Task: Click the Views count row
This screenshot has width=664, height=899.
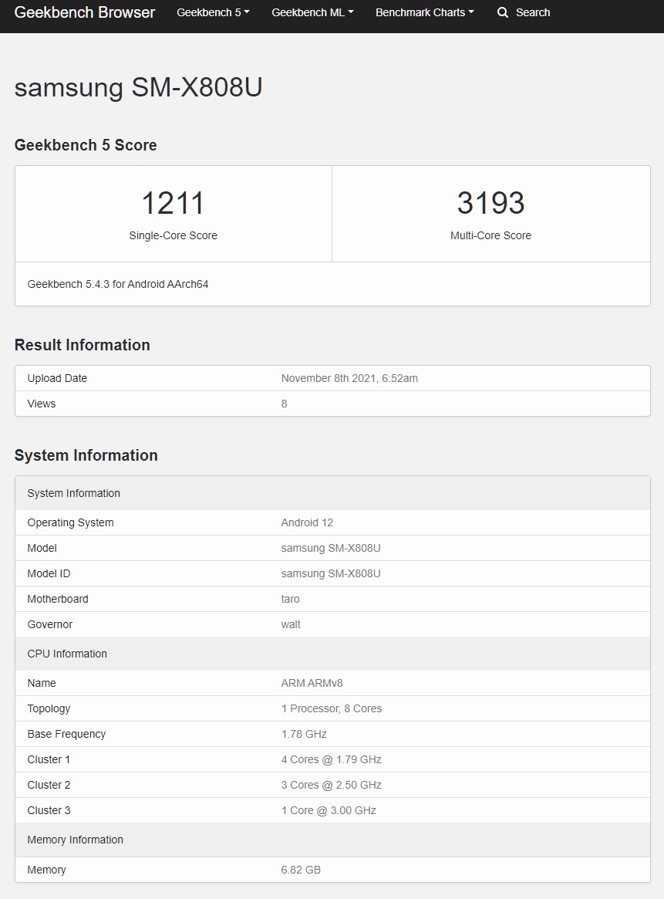Action: (x=332, y=404)
